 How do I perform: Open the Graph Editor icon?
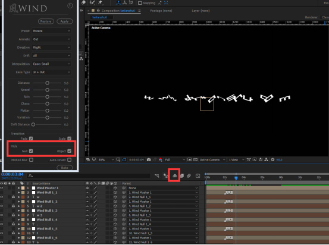point(198,176)
